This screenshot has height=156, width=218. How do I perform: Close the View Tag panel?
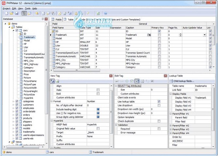coord(110,76)
